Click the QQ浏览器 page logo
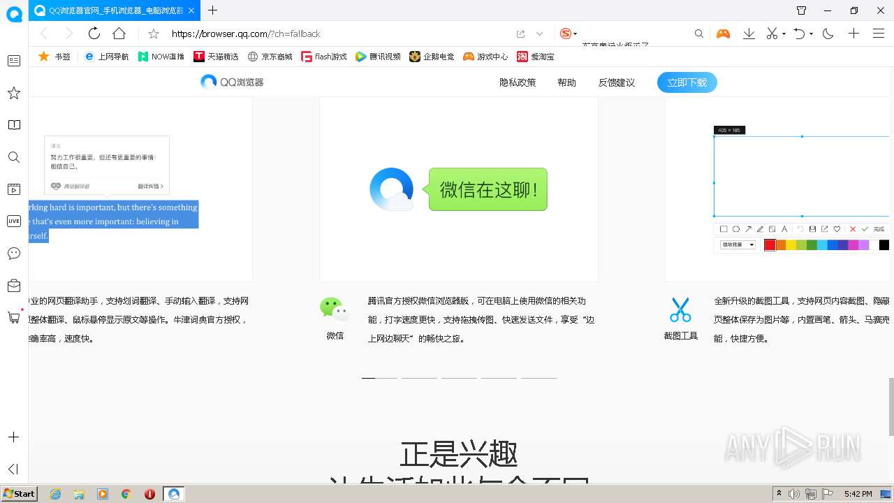This screenshot has height=503, width=894. click(x=232, y=82)
